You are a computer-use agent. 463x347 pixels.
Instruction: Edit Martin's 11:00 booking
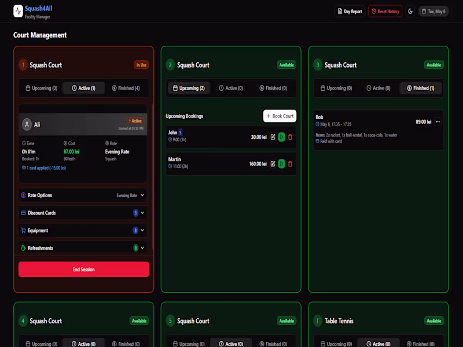pos(273,164)
